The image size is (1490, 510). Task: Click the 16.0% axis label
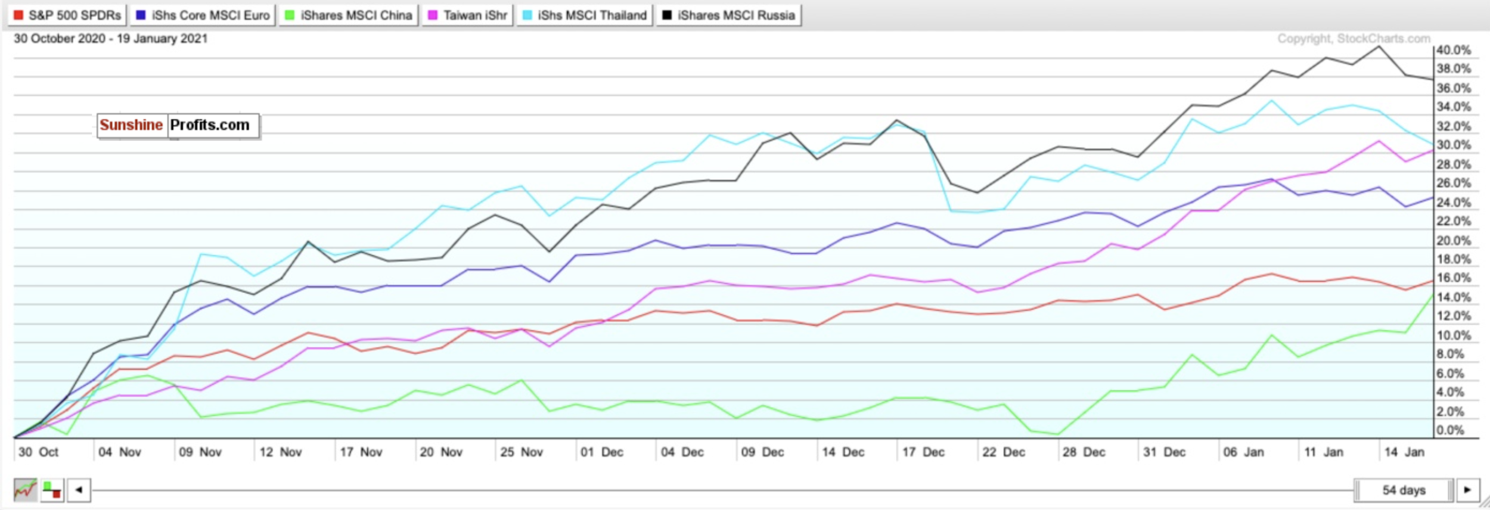click(1453, 278)
